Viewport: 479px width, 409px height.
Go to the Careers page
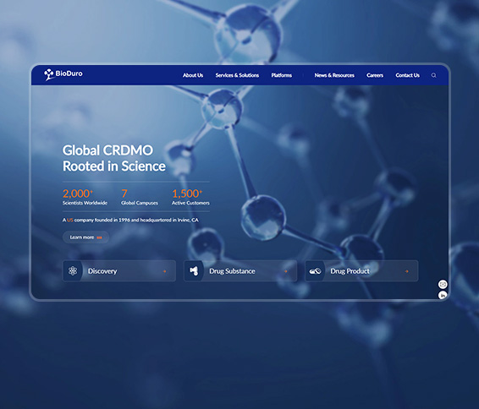[375, 75]
